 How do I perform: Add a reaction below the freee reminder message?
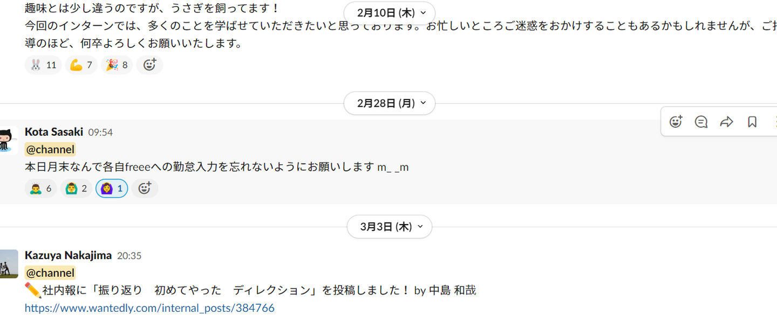tap(145, 188)
